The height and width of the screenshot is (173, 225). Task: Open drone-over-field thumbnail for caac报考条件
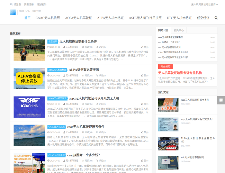[x=29, y=135]
